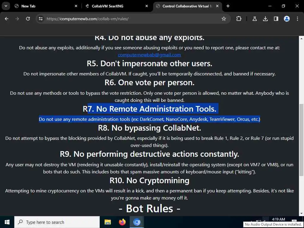Click the R6 One vote per person heading
The width and height of the screenshot is (304, 228).
pos(150,83)
